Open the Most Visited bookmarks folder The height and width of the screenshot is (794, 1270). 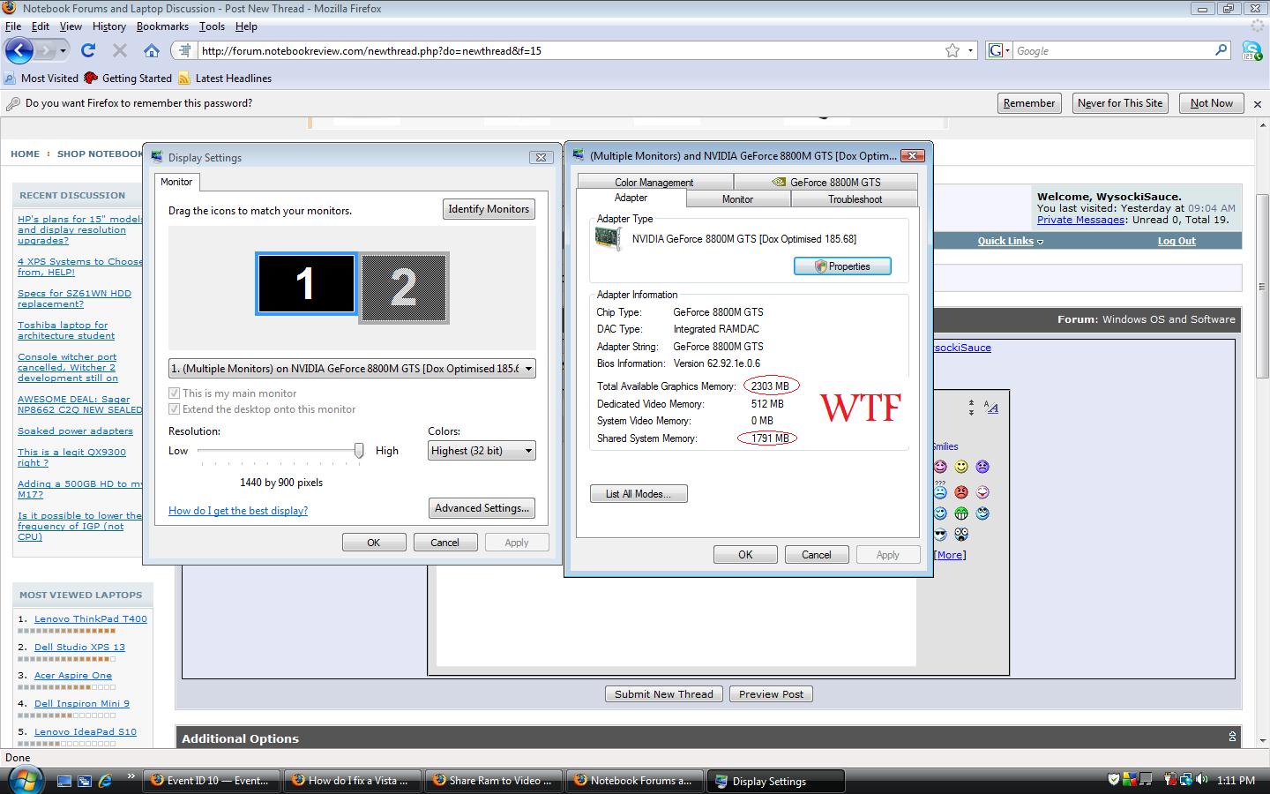(x=41, y=79)
